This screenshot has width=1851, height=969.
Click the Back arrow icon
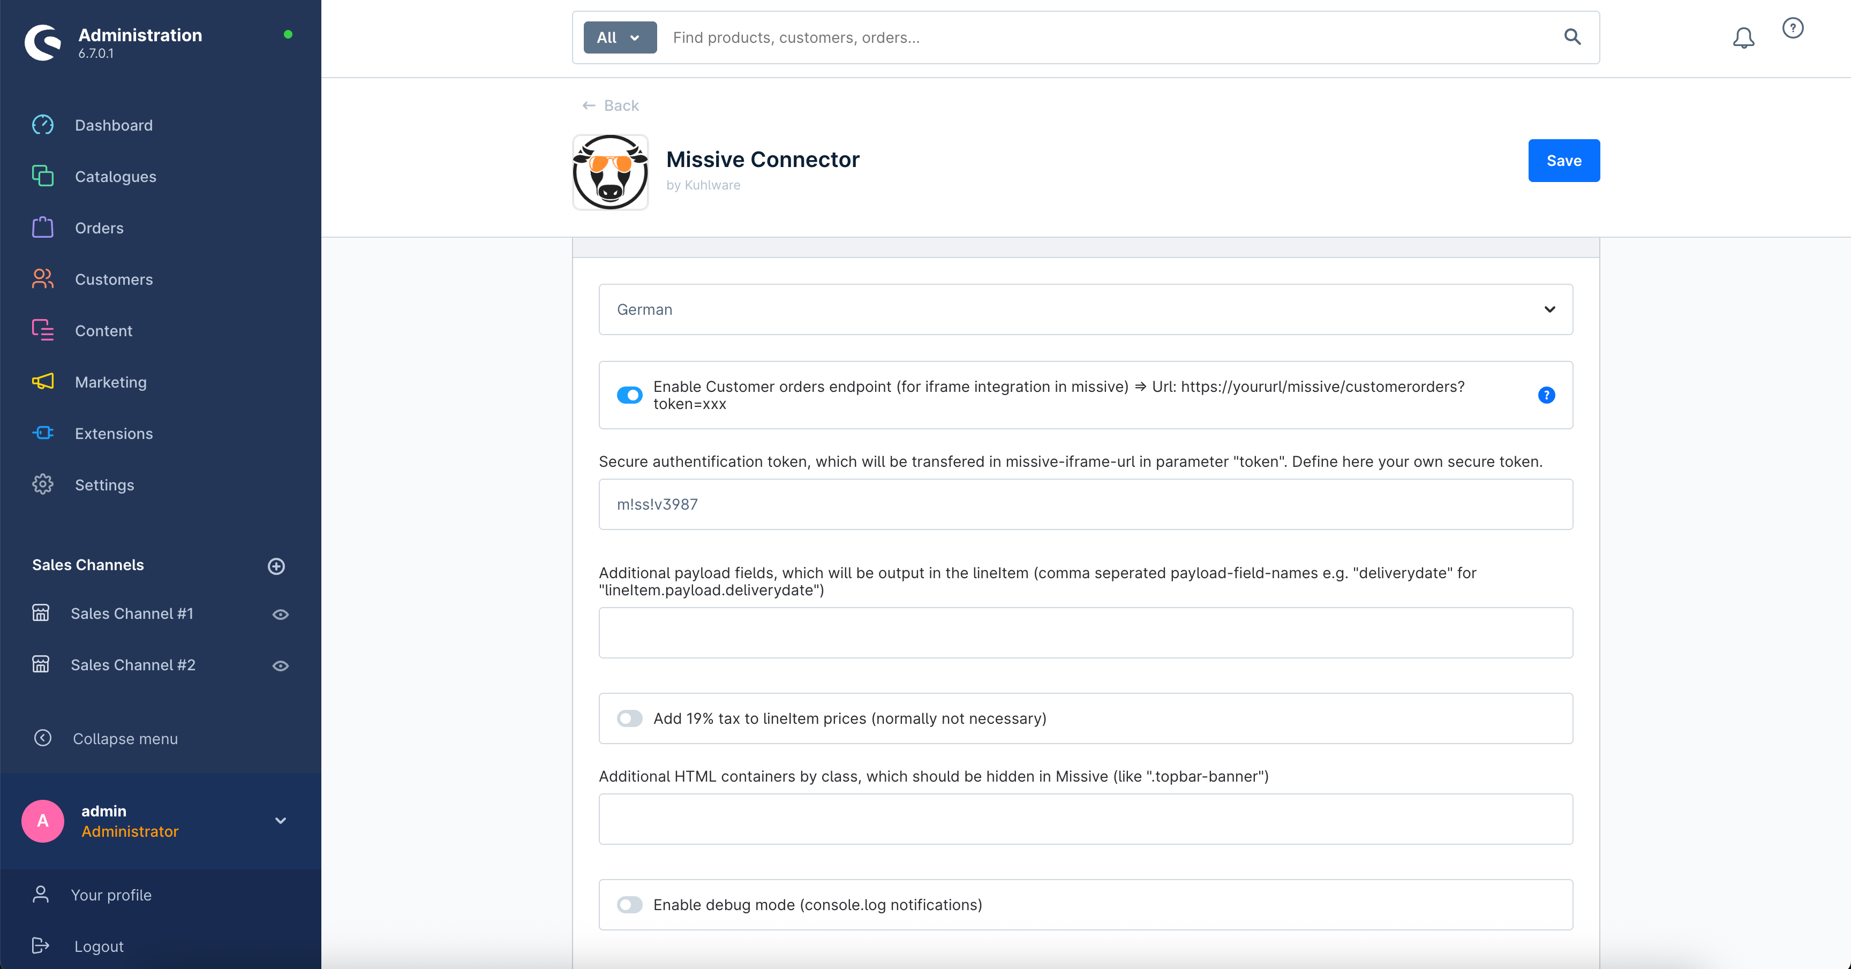pyautogui.click(x=589, y=105)
